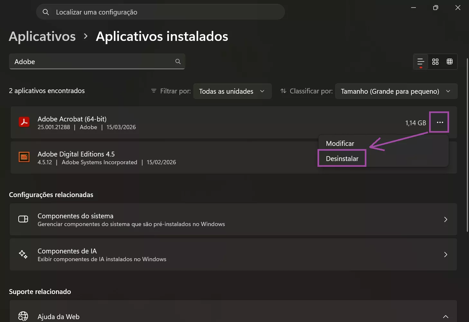
Task: Collapse the Ajuda da Web section
Action: click(x=446, y=317)
